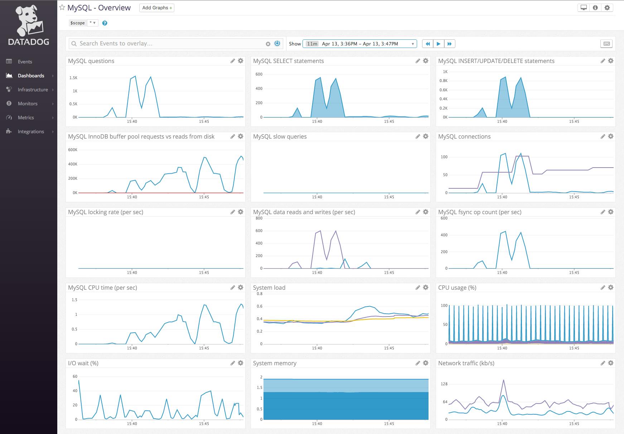The width and height of the screenshot is (624, 434).
Task: Expand the $scope variable dropdown
Action: [93, 23]
